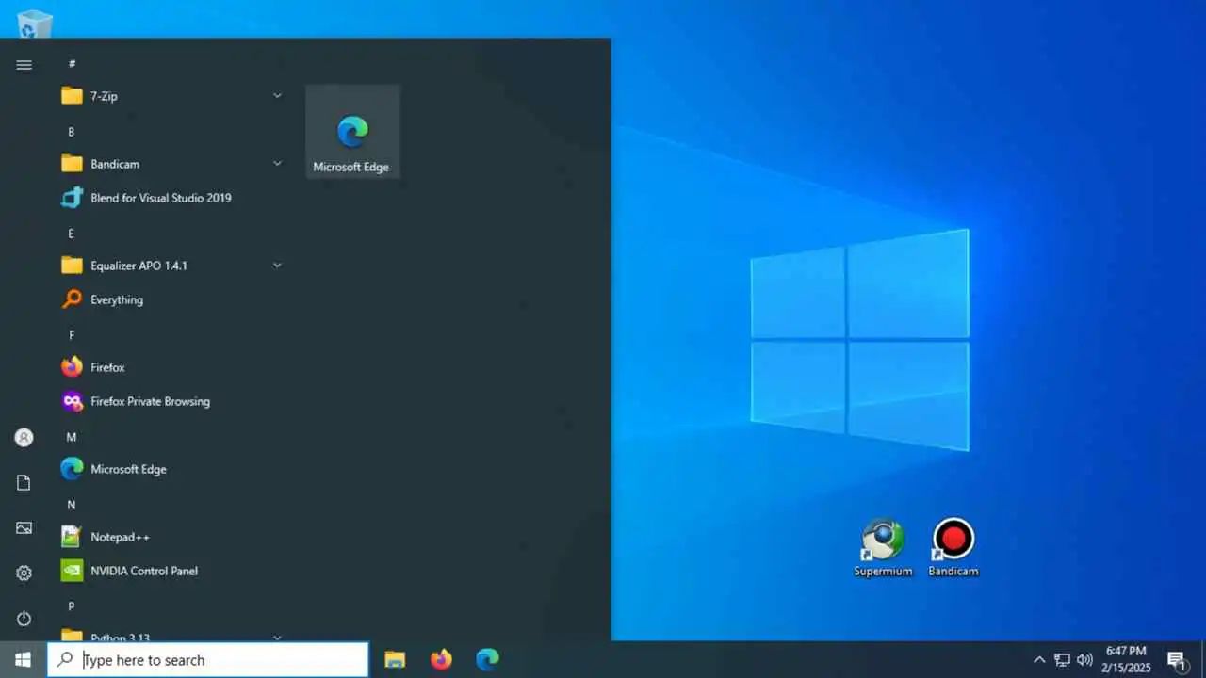Select the Bandicam desktop shortcut

click(953, 548)
